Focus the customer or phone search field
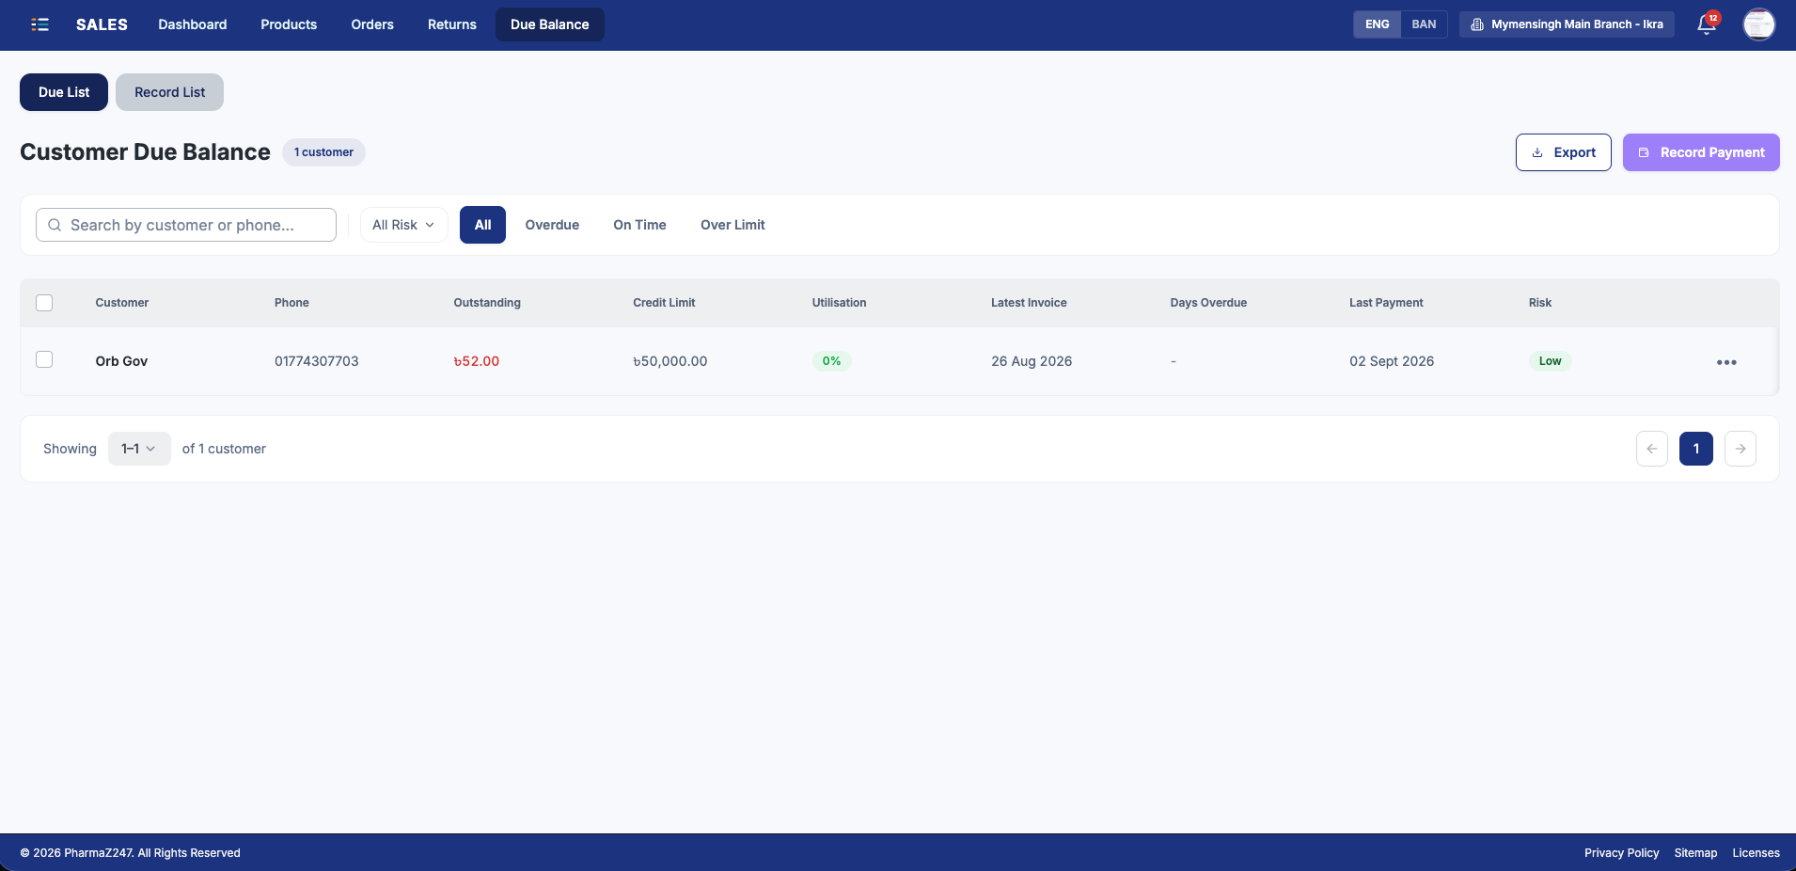The height and width of the screenshot is (871, 1796). (x=186, y=225)
